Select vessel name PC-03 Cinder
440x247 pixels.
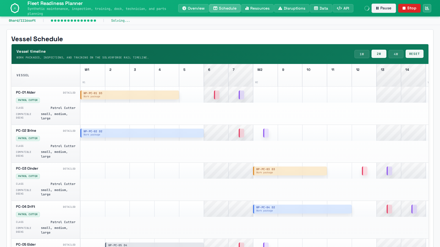click(27, 169)
